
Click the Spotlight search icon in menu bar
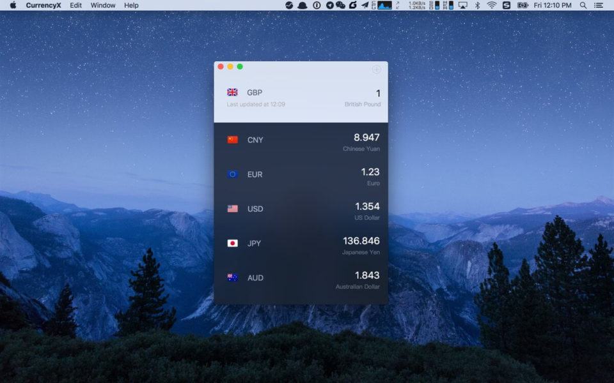click(x=583, y=5)
